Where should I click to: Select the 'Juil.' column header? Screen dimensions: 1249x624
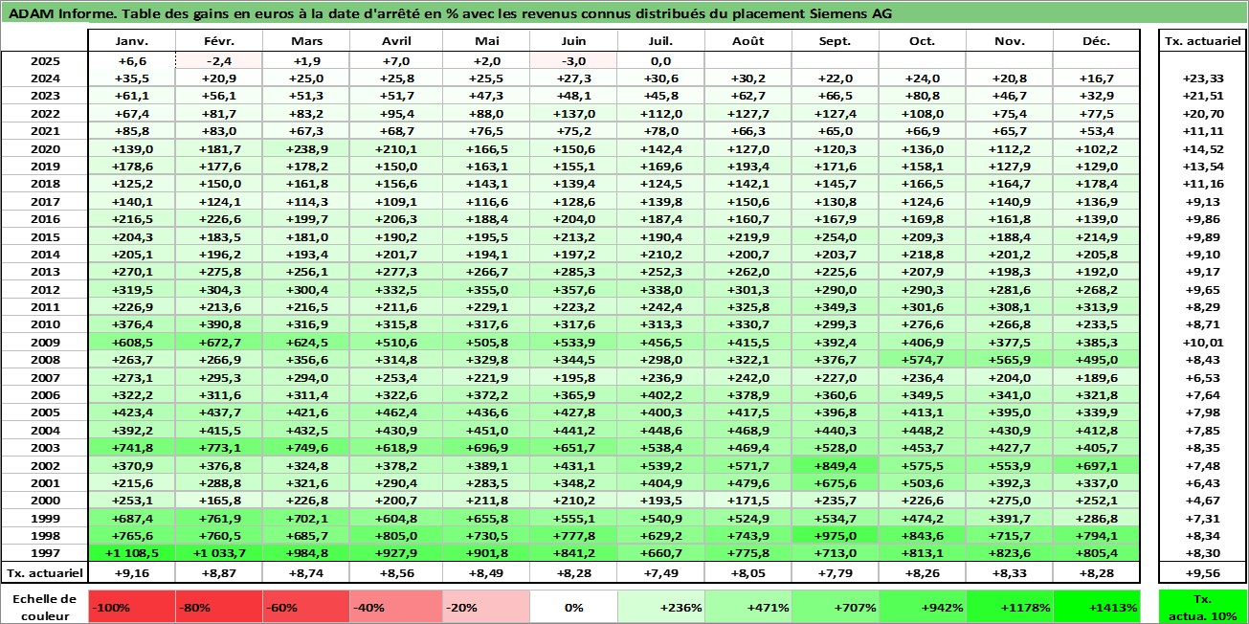click(x=660, y=41)
